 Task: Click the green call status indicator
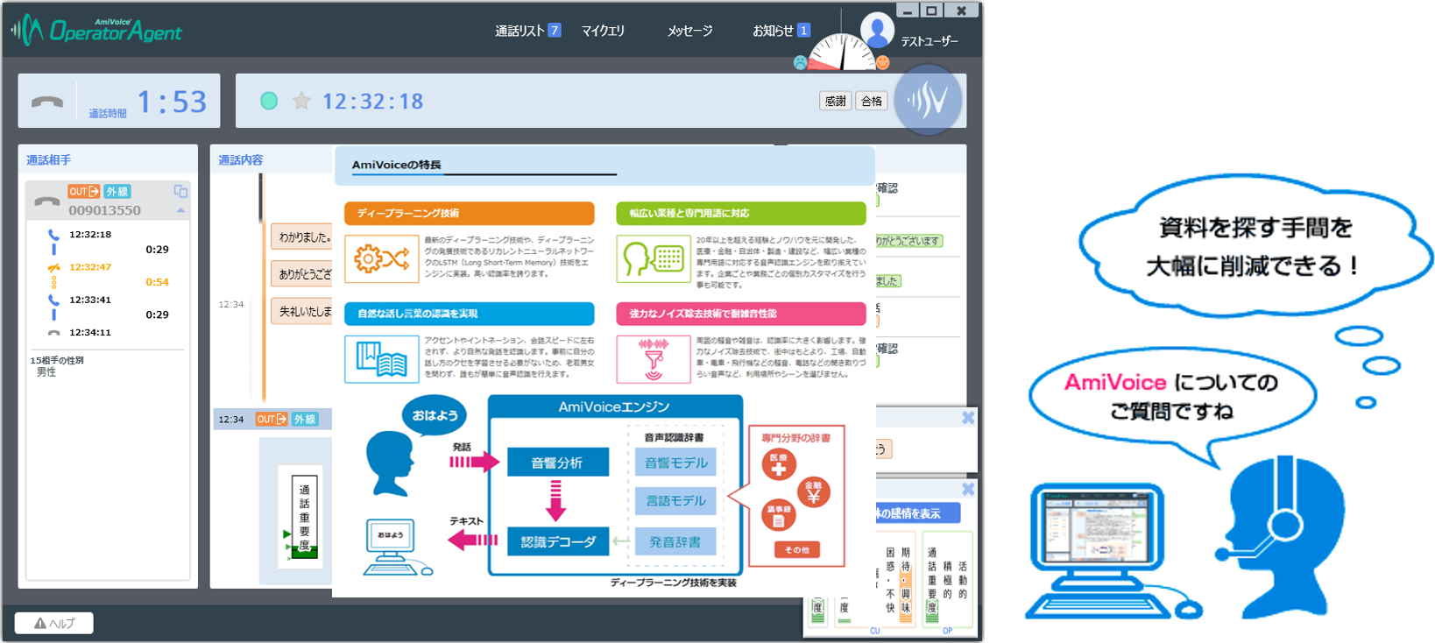tap(269, 101)
